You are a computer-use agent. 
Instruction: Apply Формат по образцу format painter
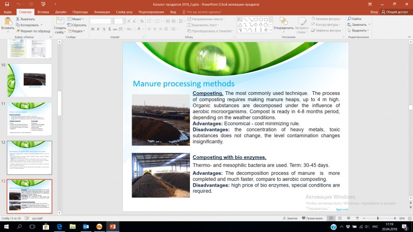click(x=33, y=31)
